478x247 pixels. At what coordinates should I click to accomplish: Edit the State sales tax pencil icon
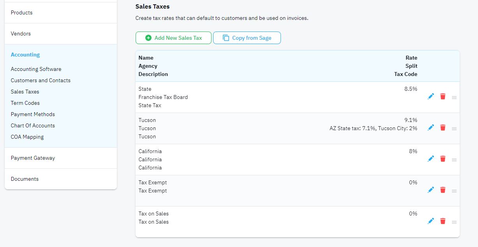click(x=431, y=96)
